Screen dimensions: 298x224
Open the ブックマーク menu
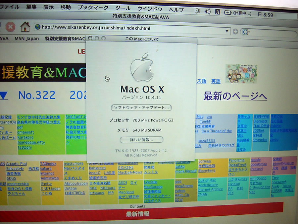93,8
